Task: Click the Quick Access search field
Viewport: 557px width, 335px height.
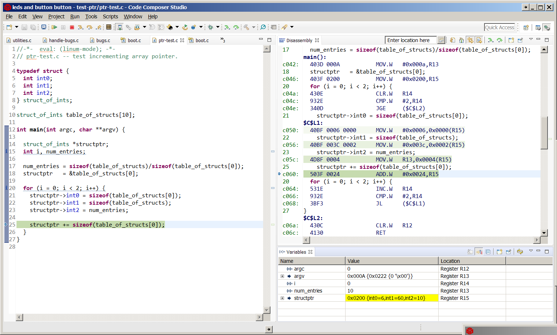Action: (499, 27)
